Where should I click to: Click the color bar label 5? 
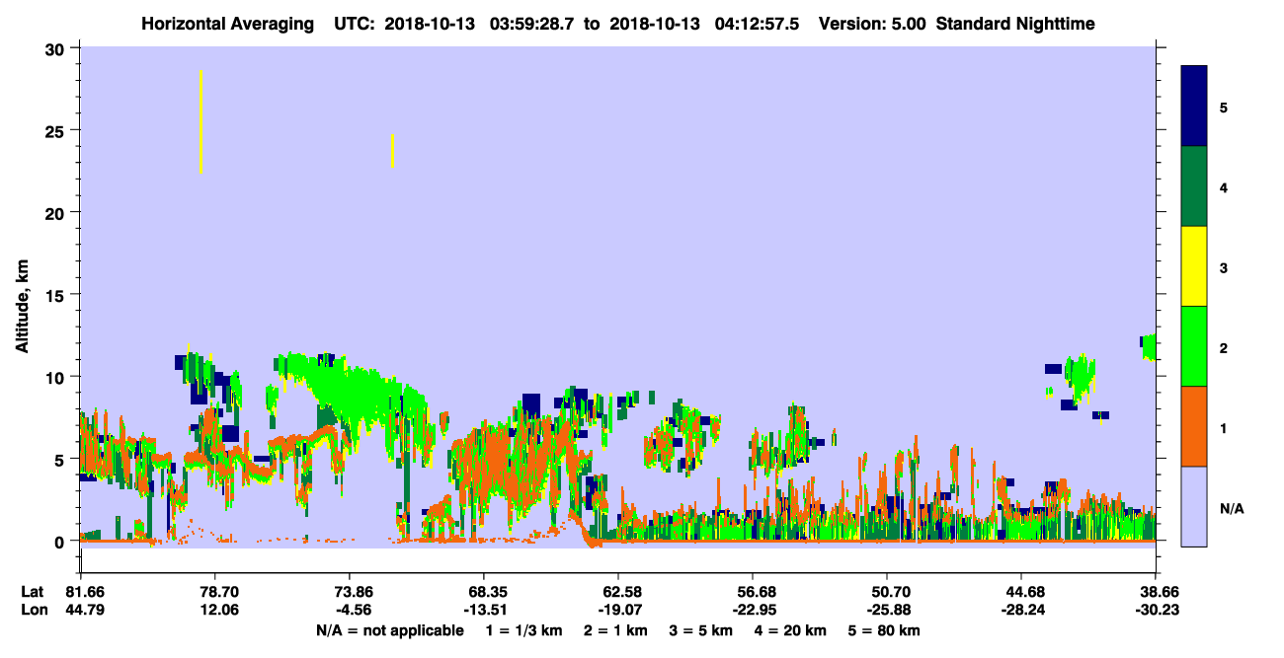click(1223, 107)
